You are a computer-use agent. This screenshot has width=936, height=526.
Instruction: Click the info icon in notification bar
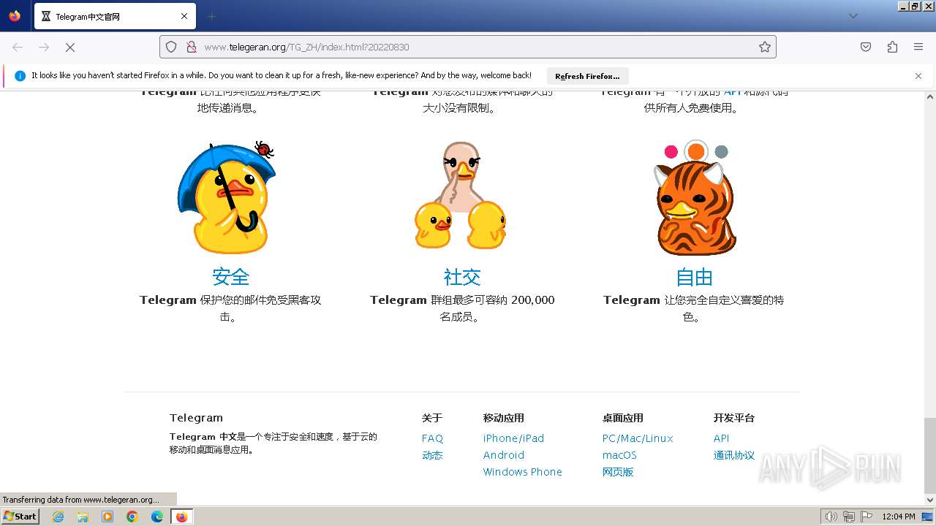(x=20, y=76)
